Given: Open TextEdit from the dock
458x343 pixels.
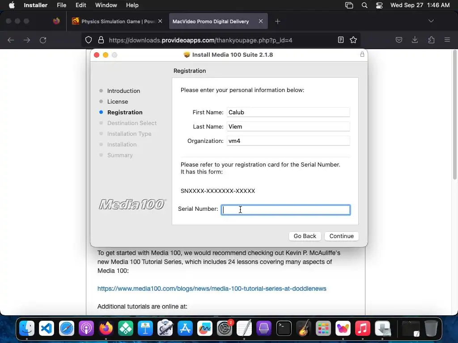Looking at the screenshot, I should pyautogui.click(x=244, y=328).
